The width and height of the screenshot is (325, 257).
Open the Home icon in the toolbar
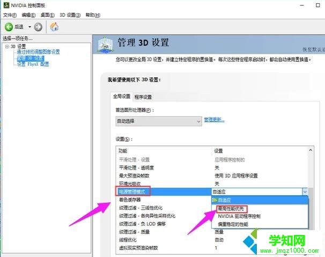point(54,27)
